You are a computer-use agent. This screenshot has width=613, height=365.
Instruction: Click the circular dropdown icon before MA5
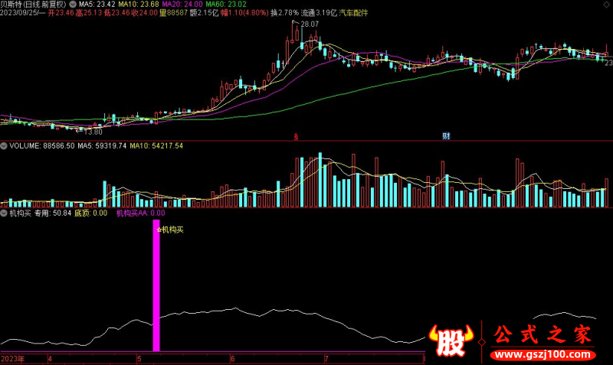(73, 4)
